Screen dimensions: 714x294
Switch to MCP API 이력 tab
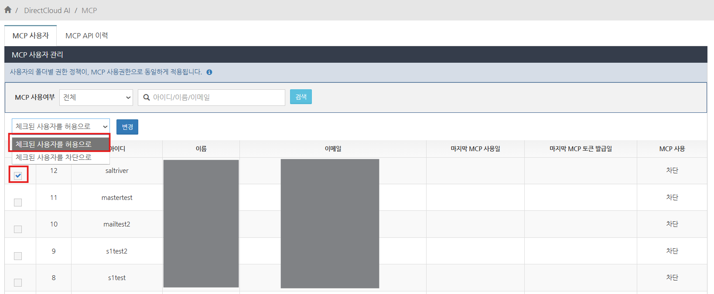point(87,36)
